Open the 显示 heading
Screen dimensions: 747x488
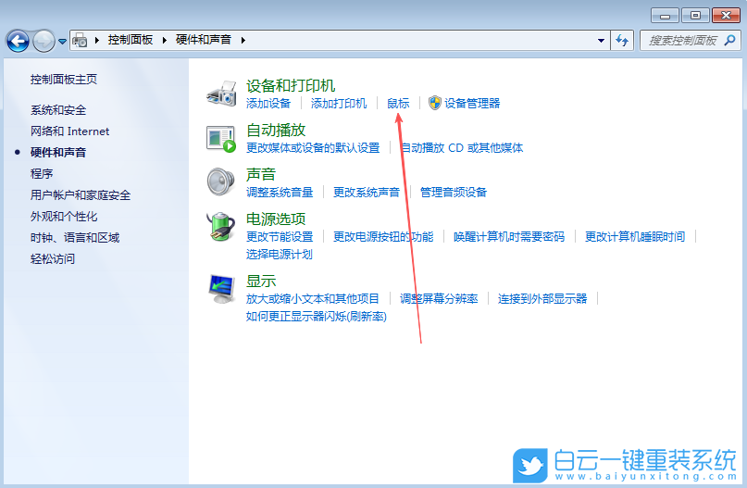tap(261, 281)
